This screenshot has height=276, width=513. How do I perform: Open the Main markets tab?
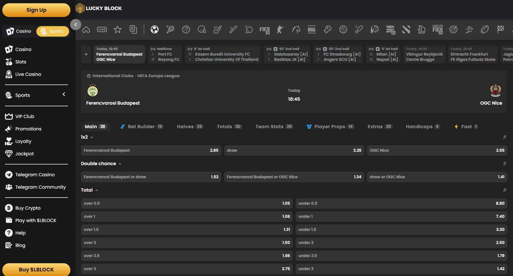coord(95,127)
